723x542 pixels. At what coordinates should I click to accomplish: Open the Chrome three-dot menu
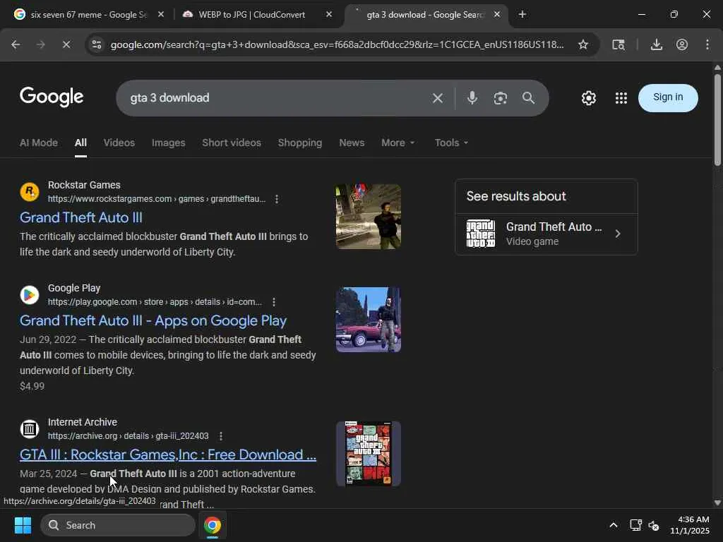coord(707,44)
